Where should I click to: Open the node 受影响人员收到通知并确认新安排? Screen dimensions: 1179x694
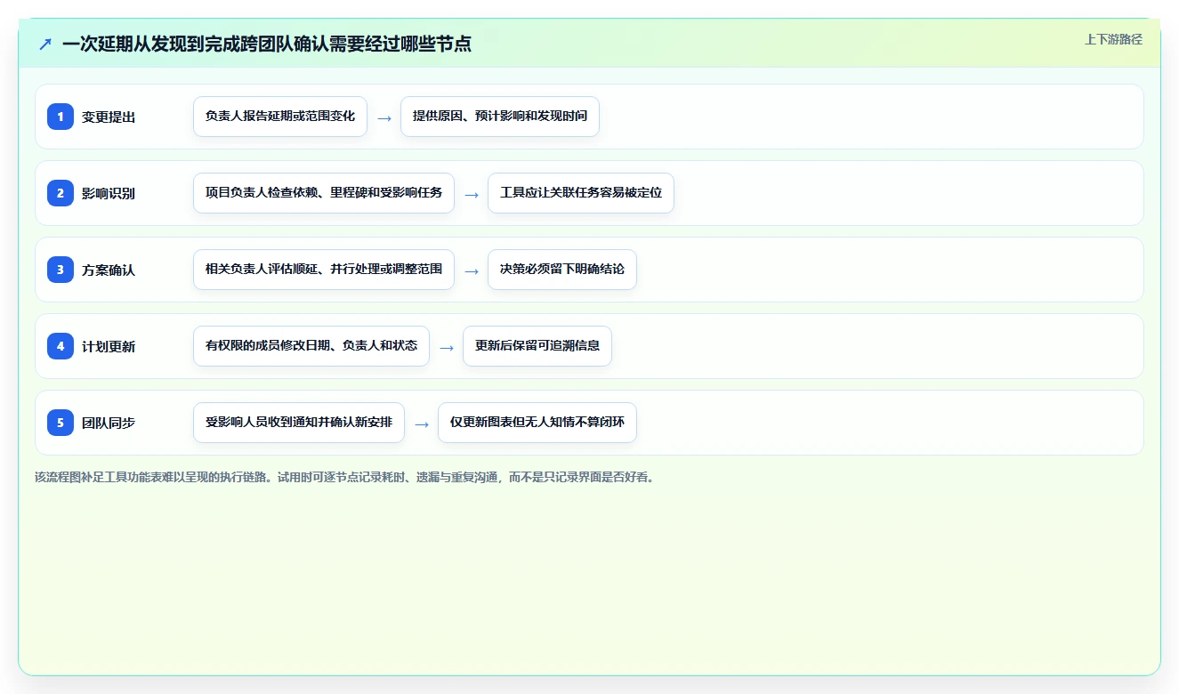point(299,423)
